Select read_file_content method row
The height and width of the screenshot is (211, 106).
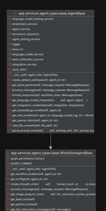click(x=51, y=125)
